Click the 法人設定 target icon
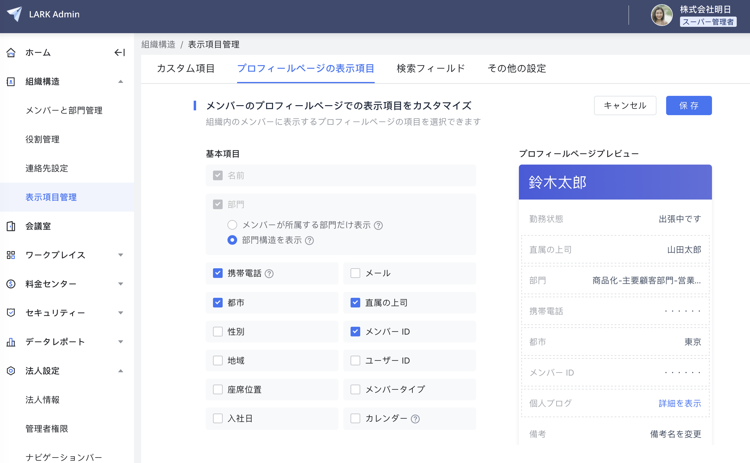 click(11, 371)
